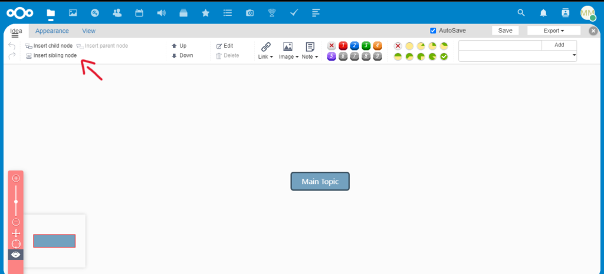
Task: Click the crosshair center-on-root icon
Action: tap(16, 243)
